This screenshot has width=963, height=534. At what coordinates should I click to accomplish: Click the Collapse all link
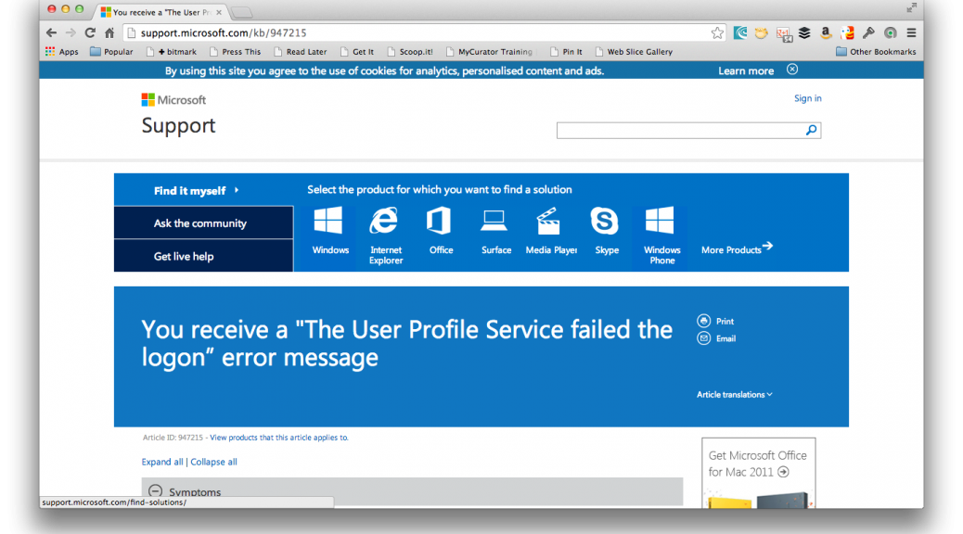coord(213,462)
